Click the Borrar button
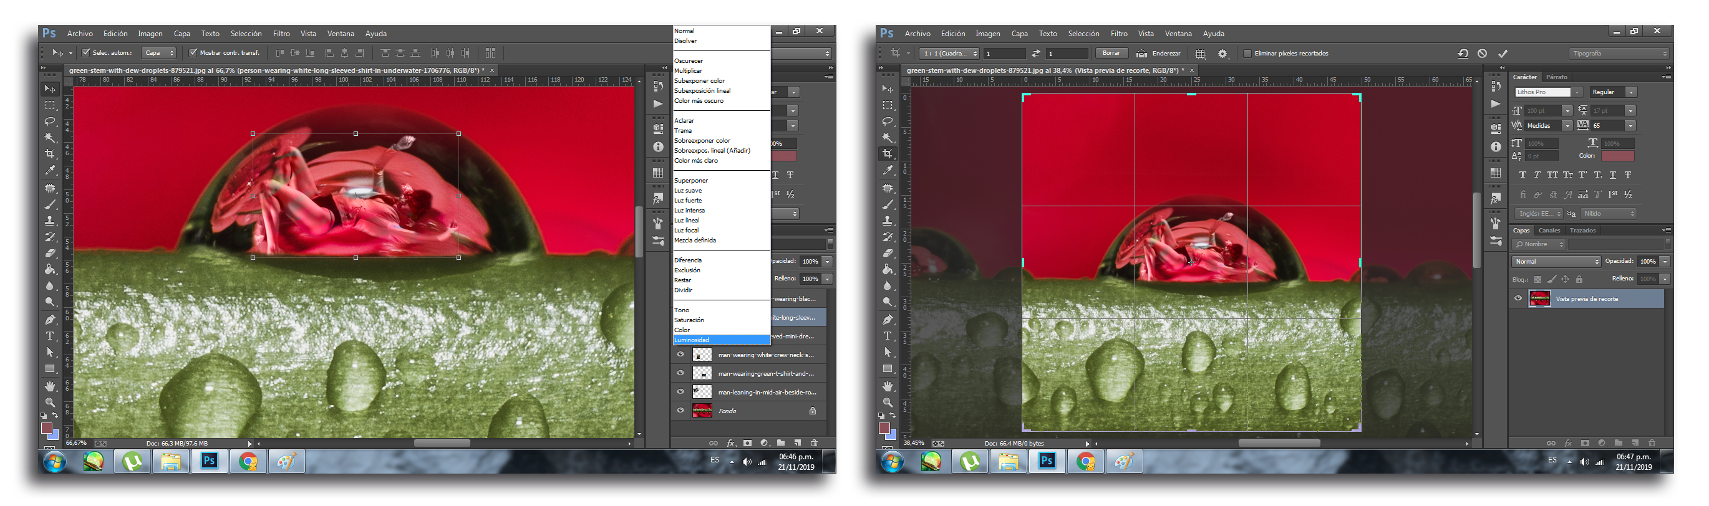 coord(1111,53)
